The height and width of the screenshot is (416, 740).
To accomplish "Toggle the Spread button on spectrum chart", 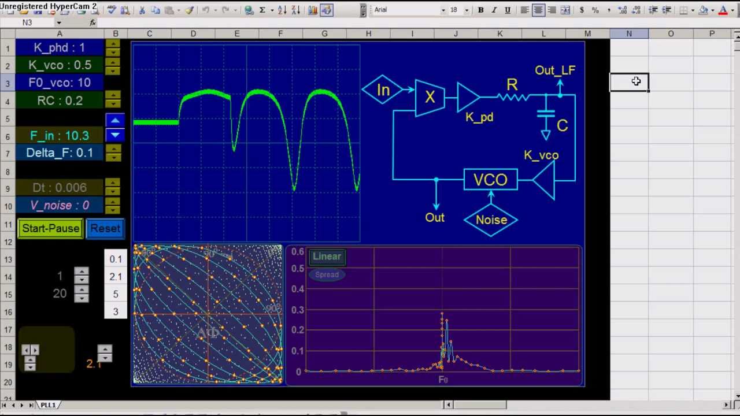I will tap(327, 274).
